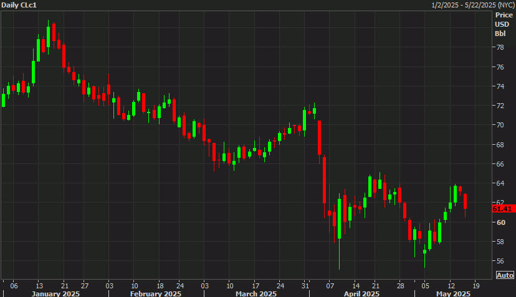Screen dimensions: 516x297
Task: Click the 72 price axis value
Action: 500,106
